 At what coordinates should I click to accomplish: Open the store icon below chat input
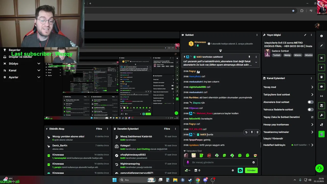(196, 170)
